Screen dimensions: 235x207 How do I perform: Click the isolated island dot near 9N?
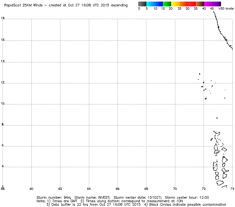[x=217, y=118]
